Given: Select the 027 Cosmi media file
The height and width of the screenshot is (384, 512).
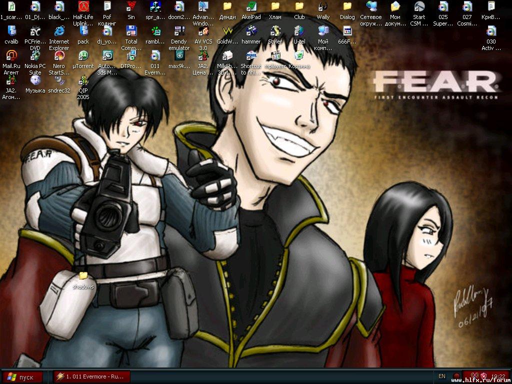Looking at the screenshot, I should click(467, 6).
